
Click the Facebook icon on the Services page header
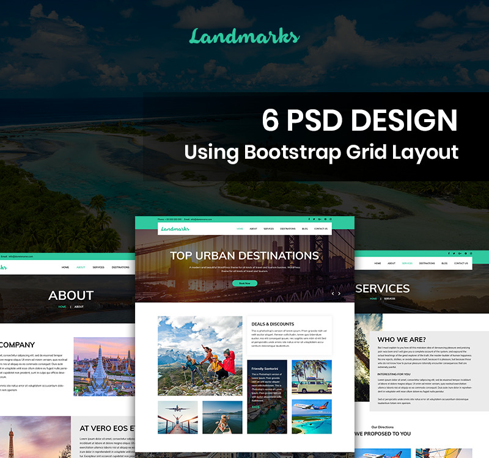point(449,253)
